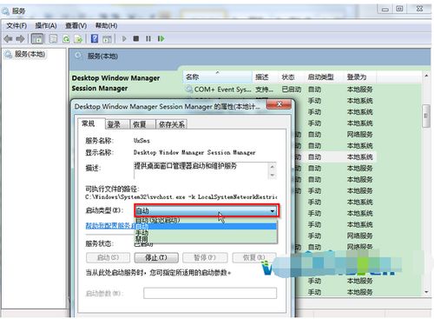This screenshot has width=434, height=319.
Task: Switch to the 依存关系 tab
Action: click(x=172, y=124)
